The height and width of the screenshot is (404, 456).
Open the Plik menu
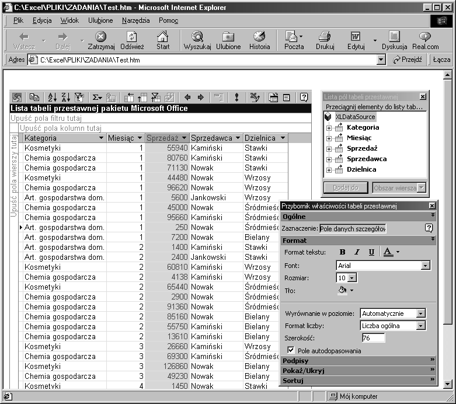click(18, 20)
